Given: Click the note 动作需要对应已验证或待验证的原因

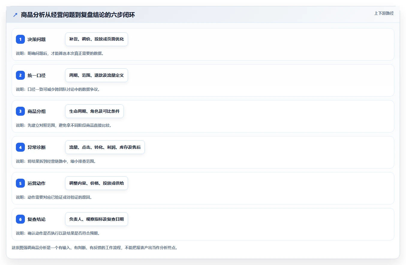Looking at the screenshot, I should click(54, 197).
